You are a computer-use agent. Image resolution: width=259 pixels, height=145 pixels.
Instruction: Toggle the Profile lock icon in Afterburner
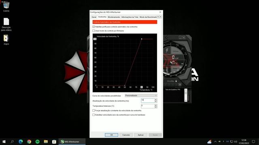pos(176,81)
